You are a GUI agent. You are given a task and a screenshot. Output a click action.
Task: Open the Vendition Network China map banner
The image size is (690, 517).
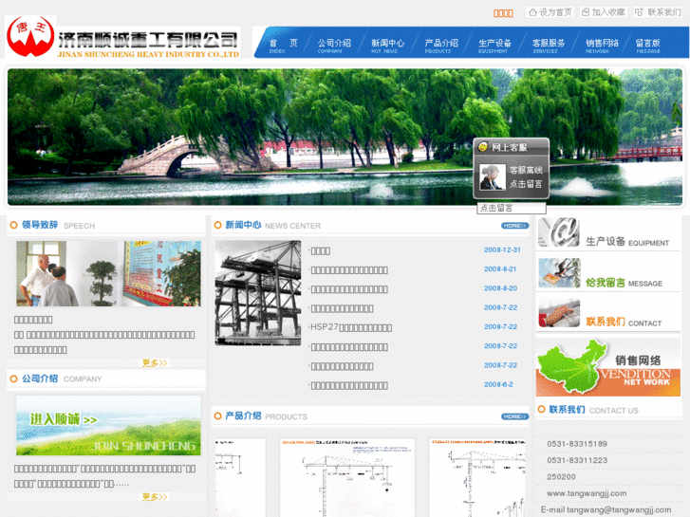[608, 367]
